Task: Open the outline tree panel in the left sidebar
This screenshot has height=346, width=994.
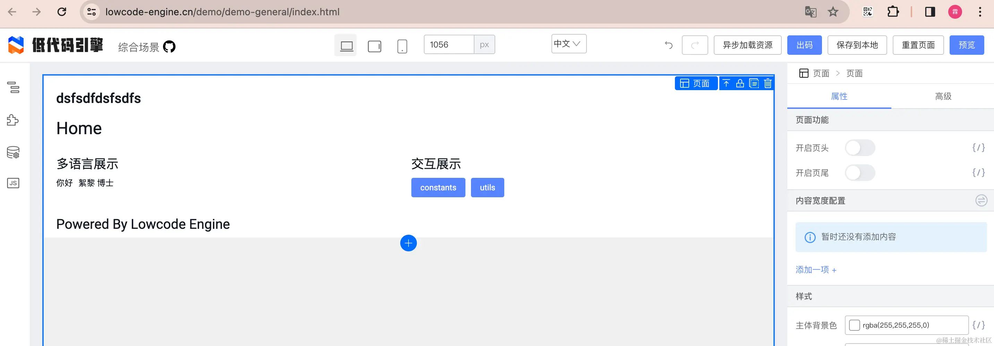Action: point(14,88)
